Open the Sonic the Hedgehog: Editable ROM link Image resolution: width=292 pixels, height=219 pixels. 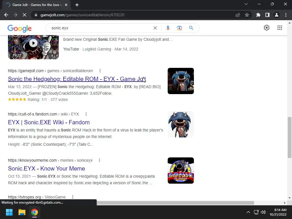(77, 79)
